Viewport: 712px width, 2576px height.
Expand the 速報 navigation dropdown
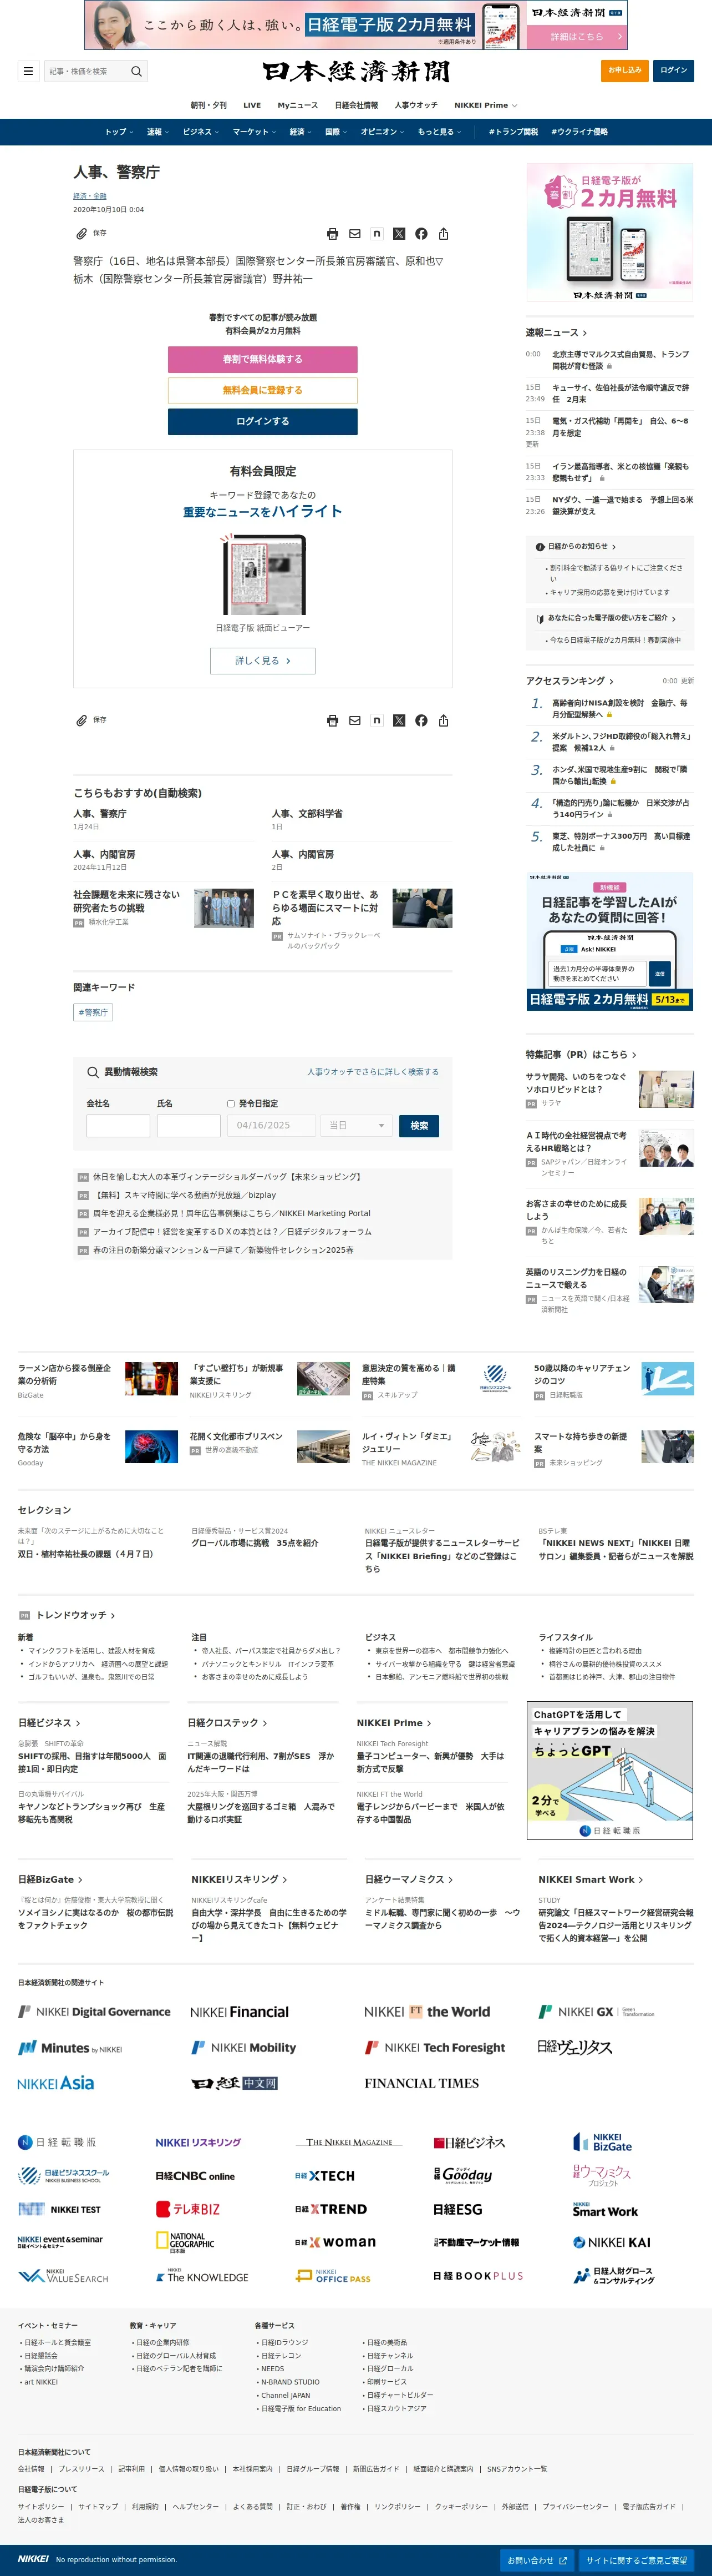157,132
